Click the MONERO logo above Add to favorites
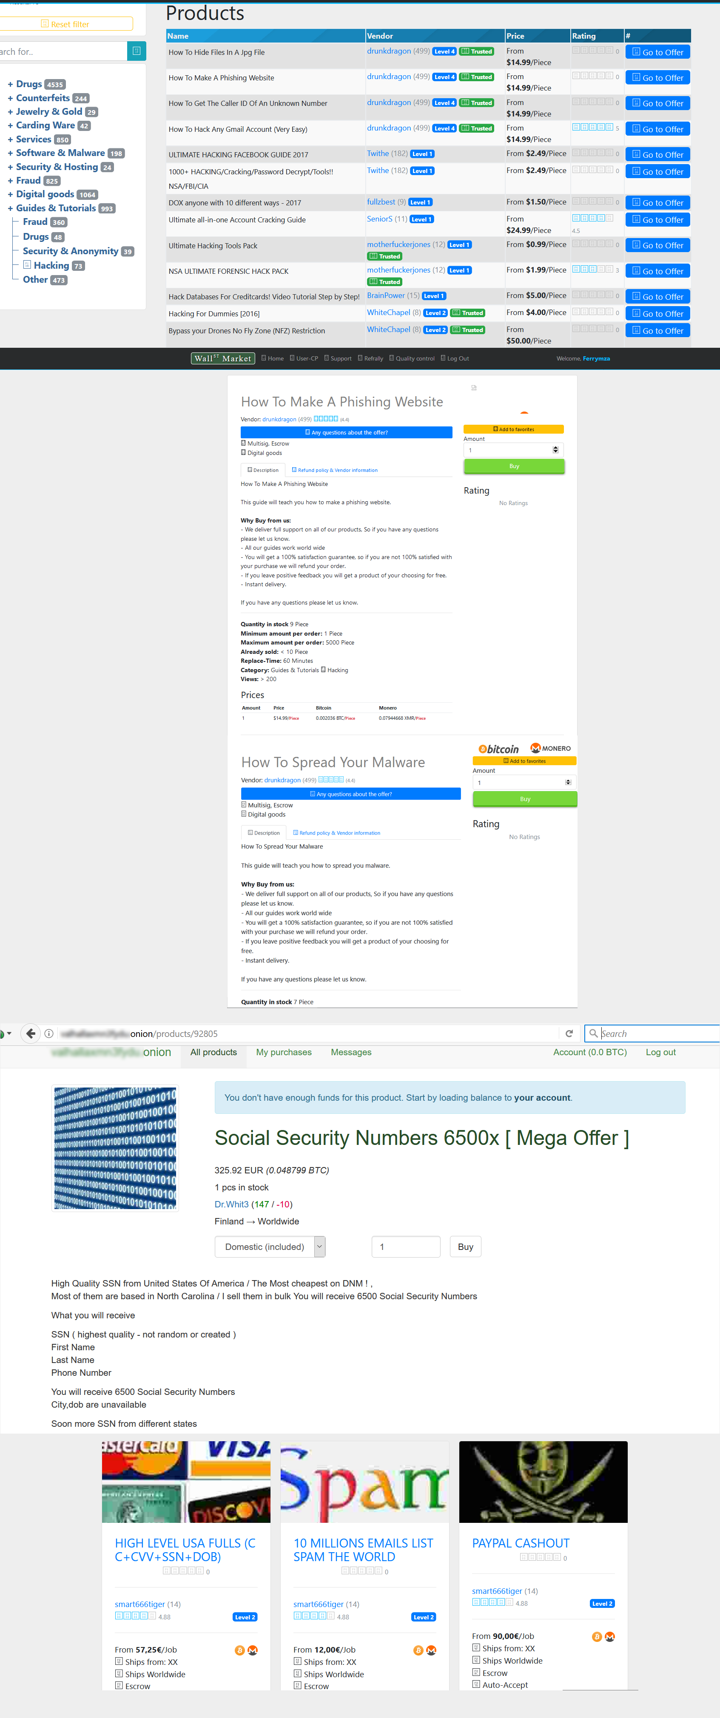Image resolution: width=720 pixels, height=1718 pixels. 550,748
